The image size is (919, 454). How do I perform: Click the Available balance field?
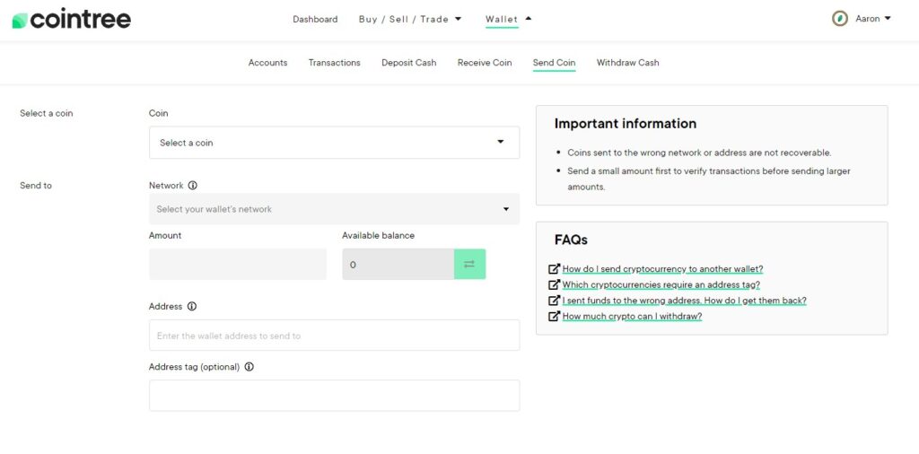point(398,264)
